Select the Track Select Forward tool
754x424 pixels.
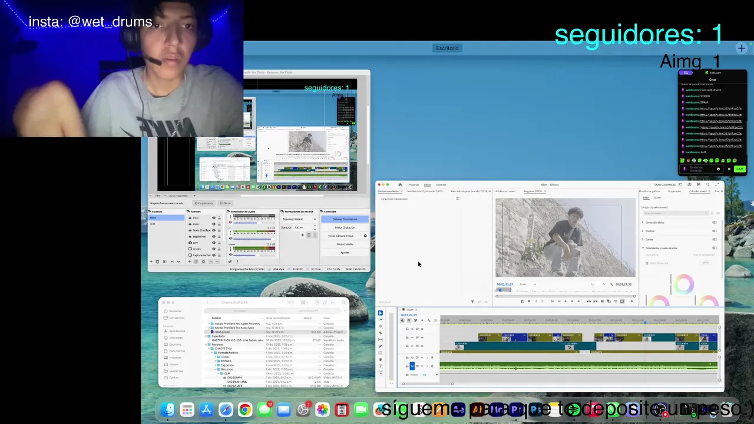click(x=381, y=320)
